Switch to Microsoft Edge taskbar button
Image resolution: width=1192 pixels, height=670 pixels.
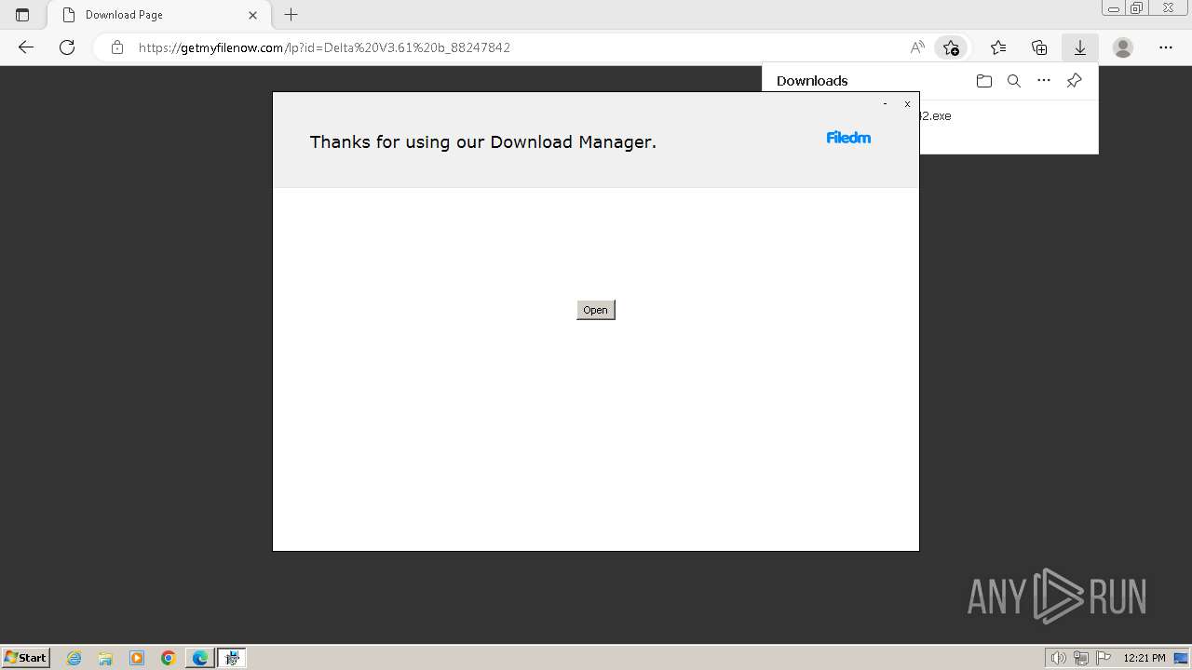200,658
